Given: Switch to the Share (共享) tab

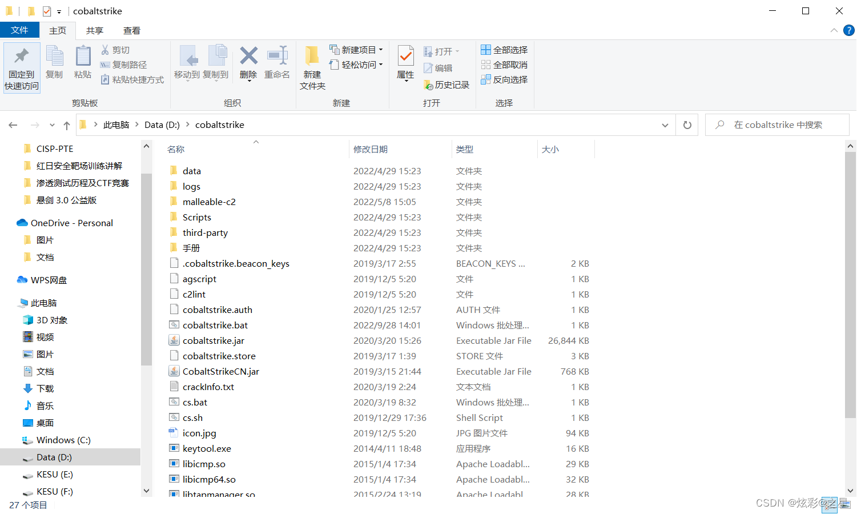Looking at the screenshot, I should point(95,31).
